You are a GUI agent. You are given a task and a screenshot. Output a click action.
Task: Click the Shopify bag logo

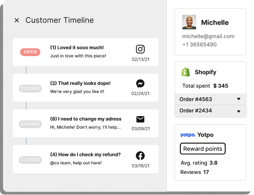pyautogui.click(x=186, y=72)
